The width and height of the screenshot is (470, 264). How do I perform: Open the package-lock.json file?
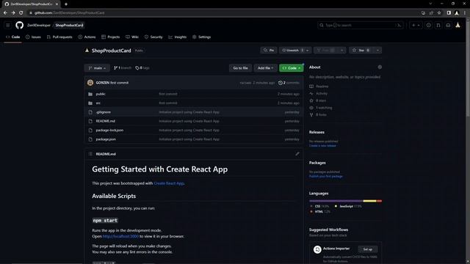click(x=109, y=131)
